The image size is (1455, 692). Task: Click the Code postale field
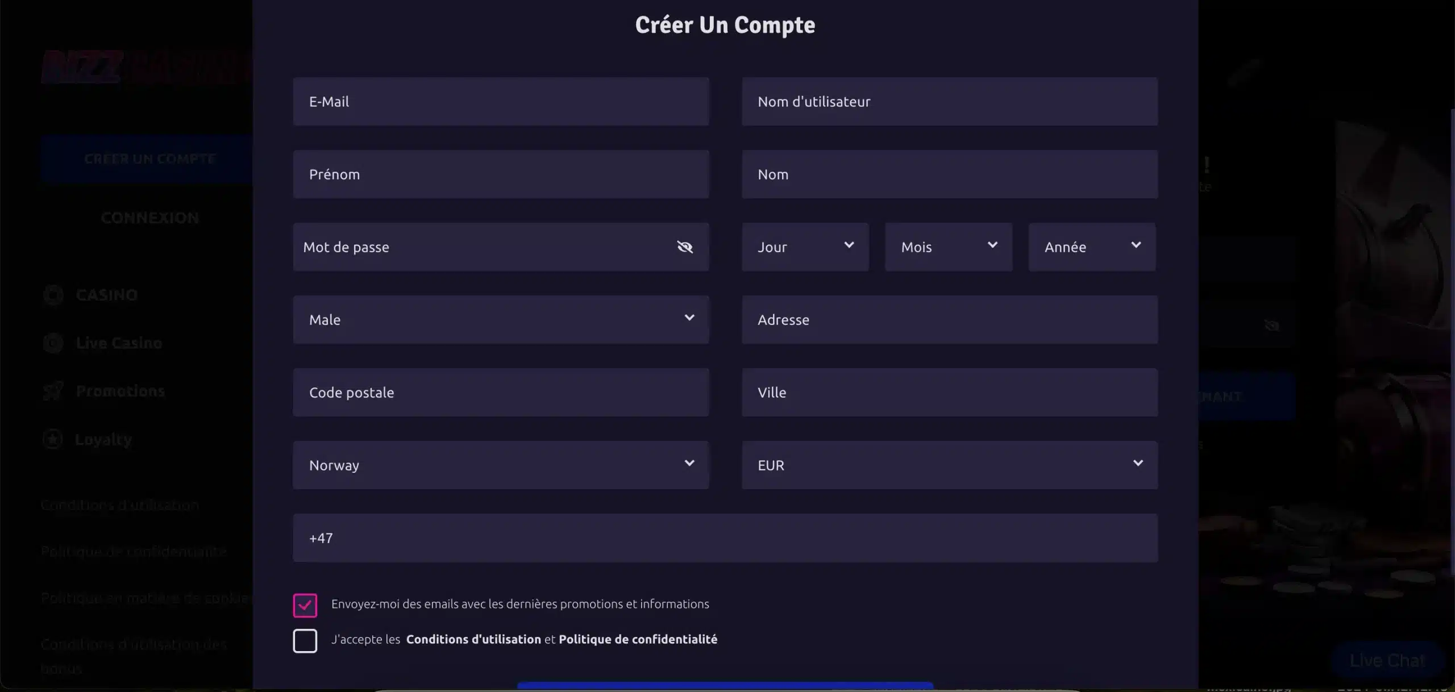click(501, 393)
